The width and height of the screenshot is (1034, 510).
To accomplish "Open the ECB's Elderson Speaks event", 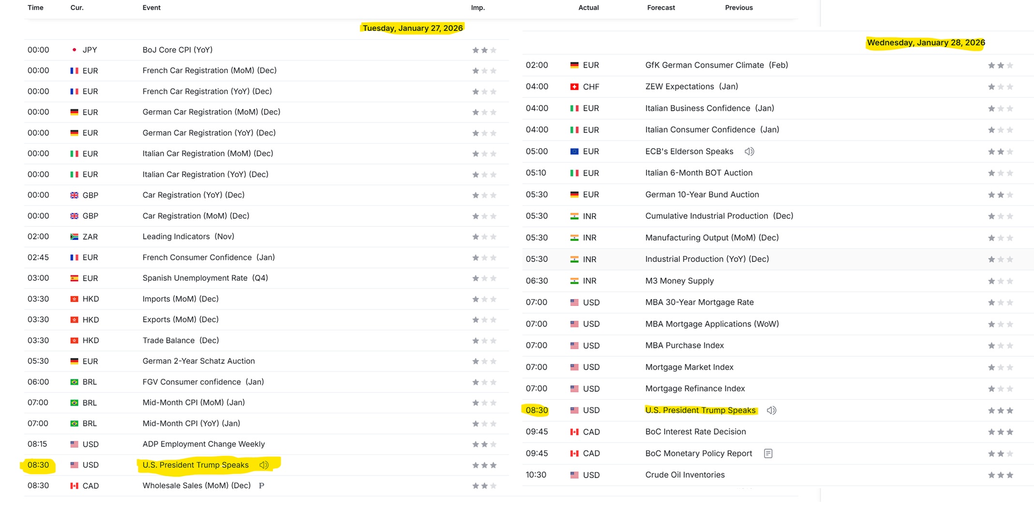I will pyautogui.click(x=689, y=151).
